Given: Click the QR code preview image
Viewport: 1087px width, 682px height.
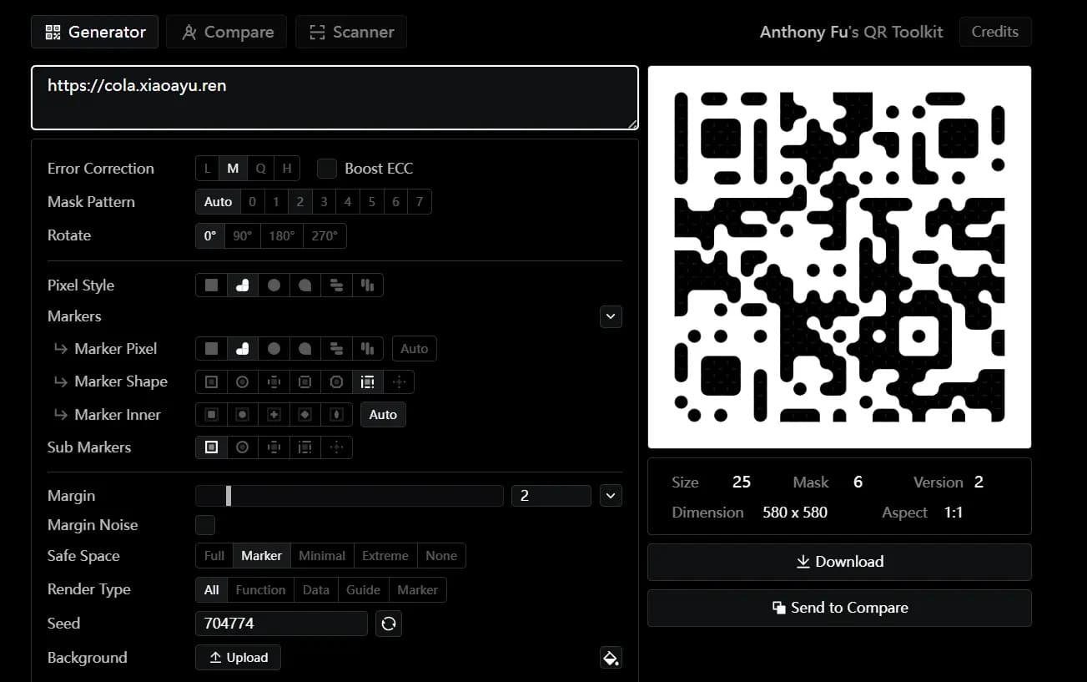Looking at the screenshot, I should 839,257.
